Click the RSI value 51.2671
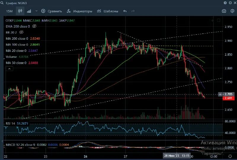 [x=23, y=124]
